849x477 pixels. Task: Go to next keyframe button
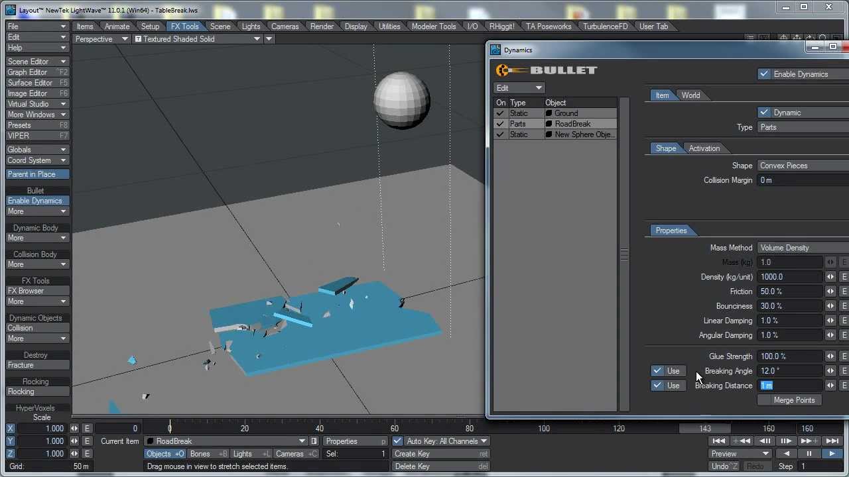[808, 441]
